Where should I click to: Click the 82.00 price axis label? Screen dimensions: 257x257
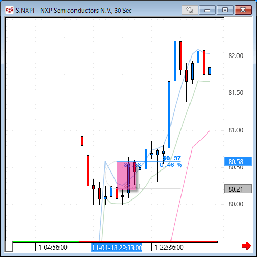point(236,56)
